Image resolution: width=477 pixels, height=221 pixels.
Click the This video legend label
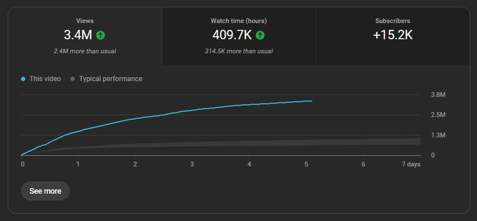click(x=45, y=79)
